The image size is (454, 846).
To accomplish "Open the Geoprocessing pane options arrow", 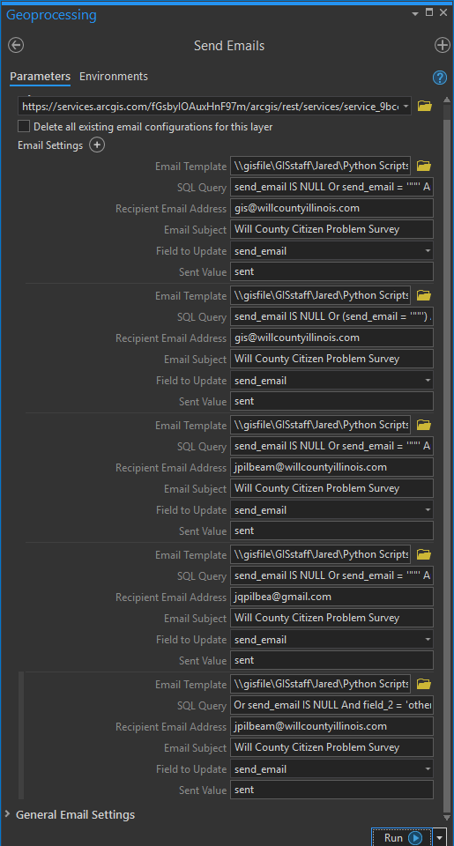I will 415,13.
